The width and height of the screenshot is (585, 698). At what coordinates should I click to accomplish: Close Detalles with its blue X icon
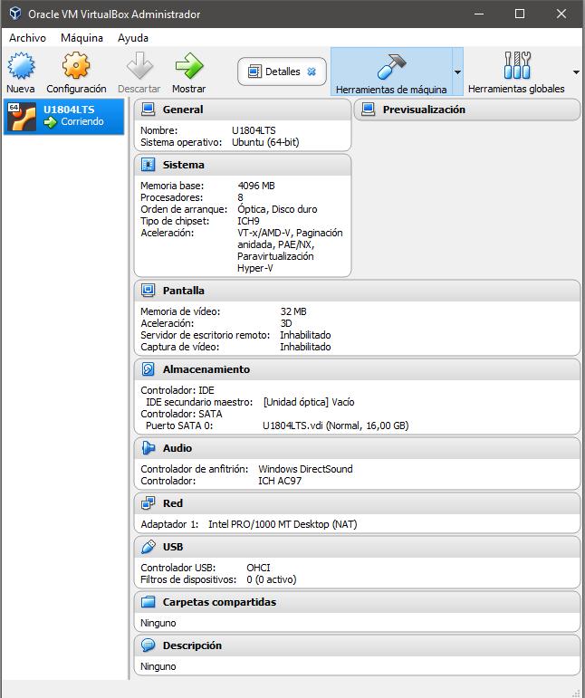pos(312,72)
